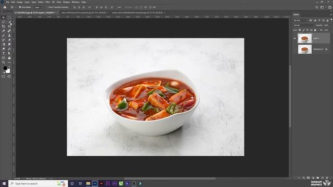The height and width of the screenshot is (187, 333).
Task: Click the search icon at top right
Action: pos(317,7)
